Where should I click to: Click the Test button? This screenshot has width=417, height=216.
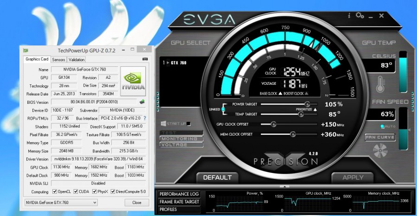tap(181, 133)
